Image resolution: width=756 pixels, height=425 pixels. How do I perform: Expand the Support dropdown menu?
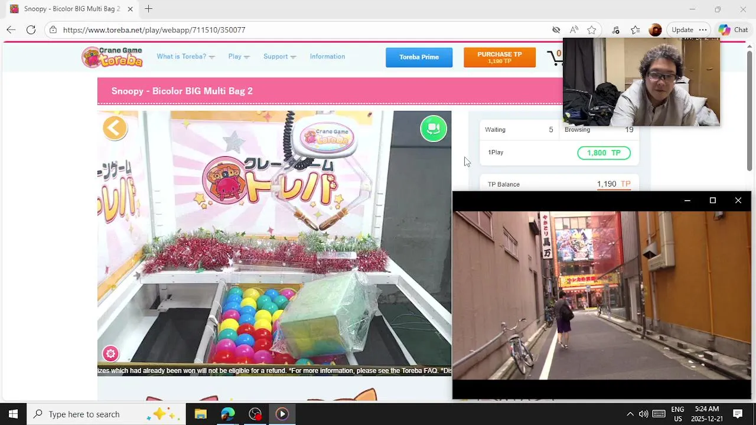tap(279, 57)
